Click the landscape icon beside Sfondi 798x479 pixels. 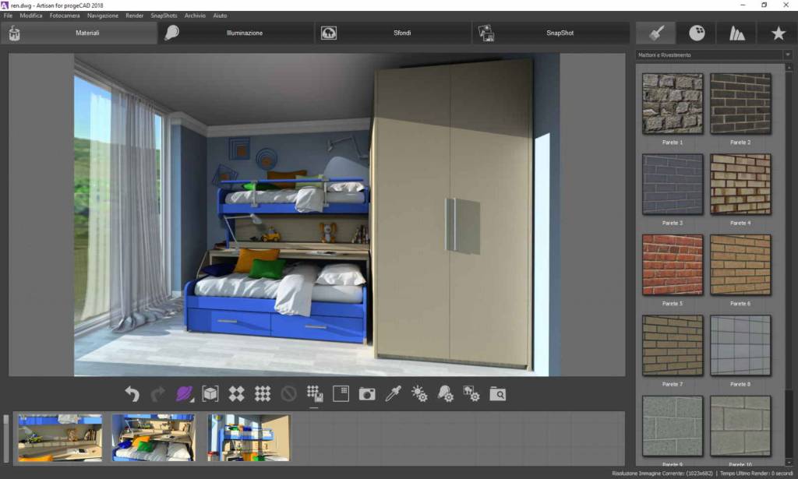coord(329,33)
